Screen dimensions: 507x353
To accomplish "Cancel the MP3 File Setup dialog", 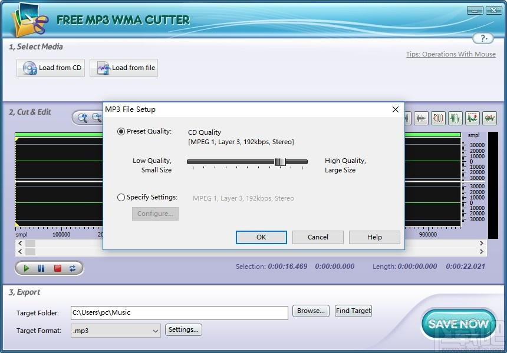I will coord(318,237).
